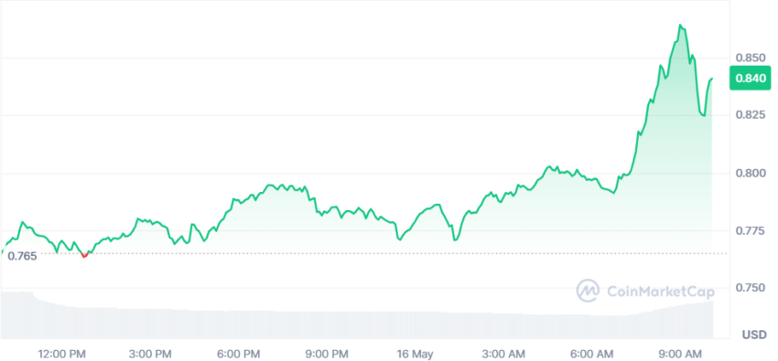778x361 pixels.
Task: Select the 3:00 PM time axis label
Action: pyautogui.click(x=149, y=354)
